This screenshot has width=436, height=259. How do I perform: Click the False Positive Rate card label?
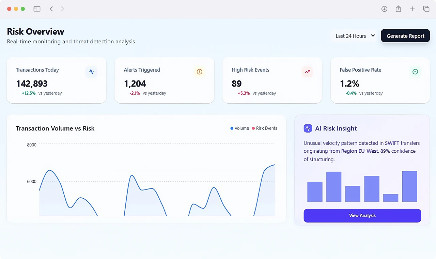coord(360,70)
